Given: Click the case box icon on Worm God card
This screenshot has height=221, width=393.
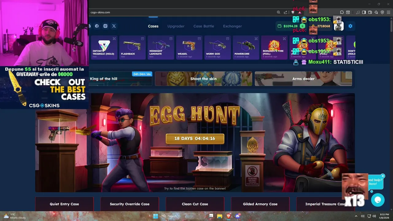Looking at the screenshot, I should (228, 39).
